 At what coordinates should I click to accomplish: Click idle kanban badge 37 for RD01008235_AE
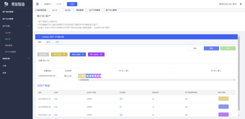pyautogui.click(x=121, y=99)
